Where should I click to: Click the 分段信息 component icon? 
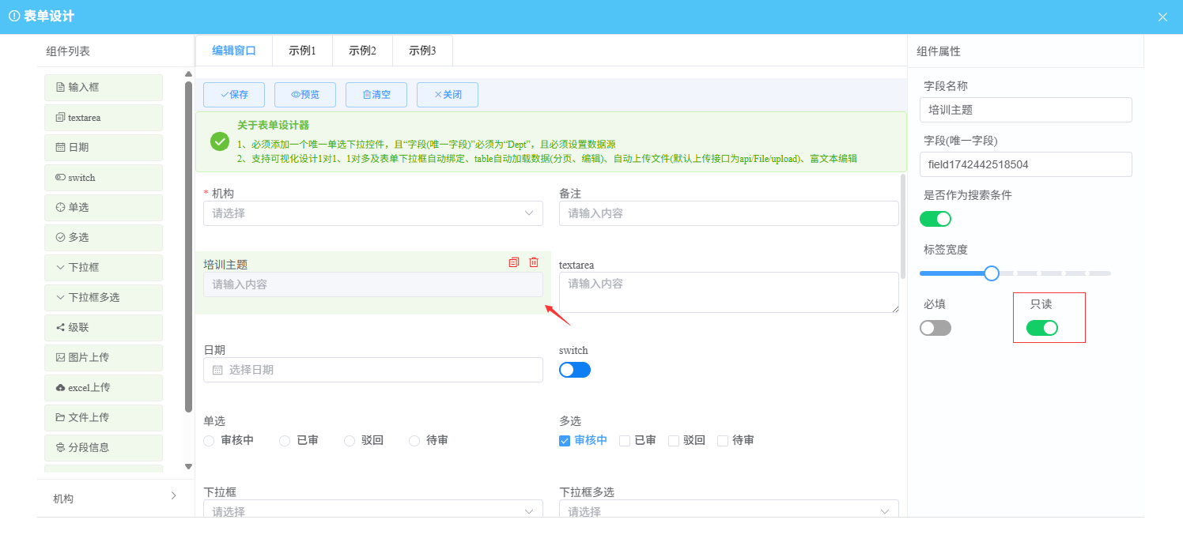[x=60, y=448]
